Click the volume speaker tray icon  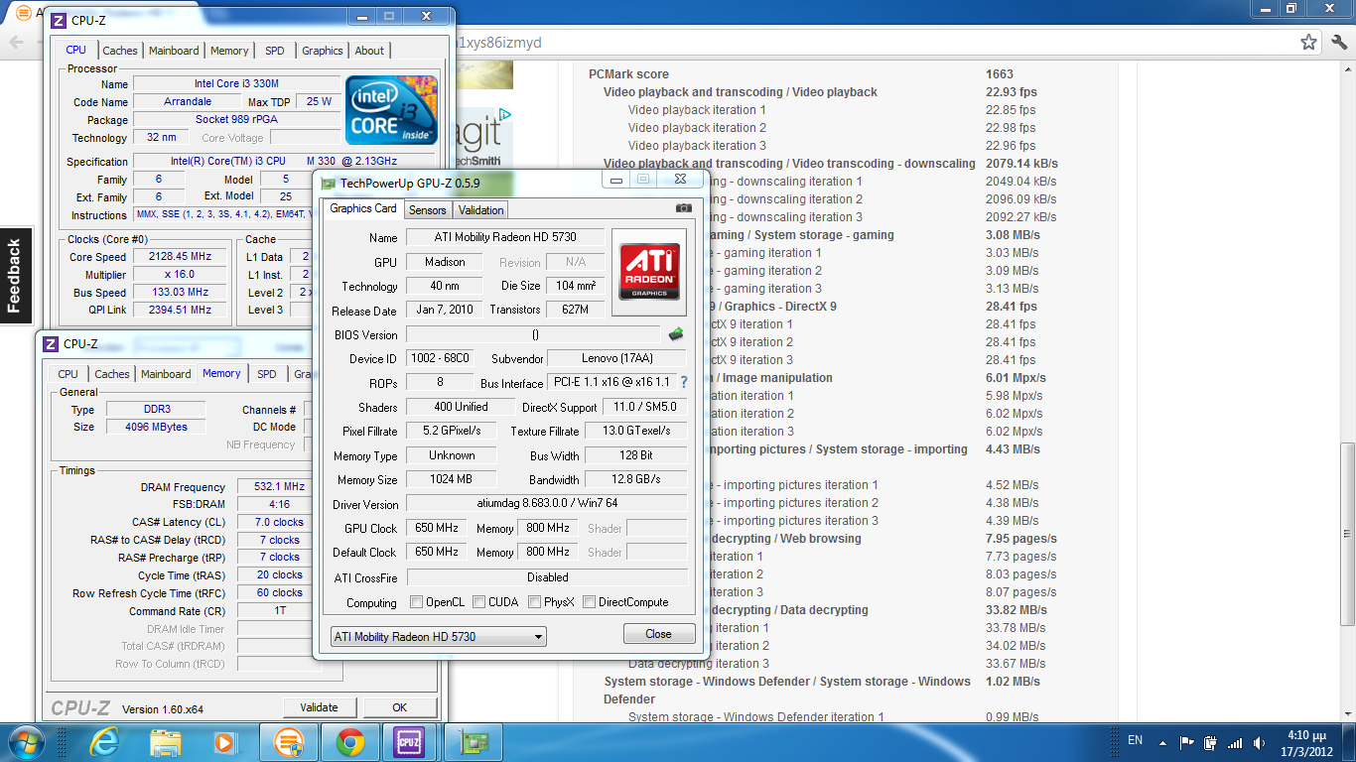[1259, 742]
